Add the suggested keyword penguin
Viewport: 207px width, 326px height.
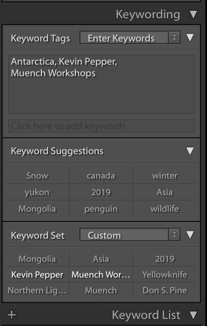(101, 209)
